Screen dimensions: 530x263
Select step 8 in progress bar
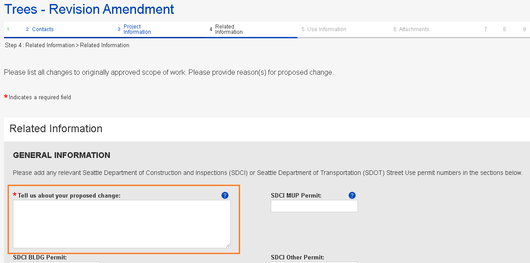coord(504,29)
